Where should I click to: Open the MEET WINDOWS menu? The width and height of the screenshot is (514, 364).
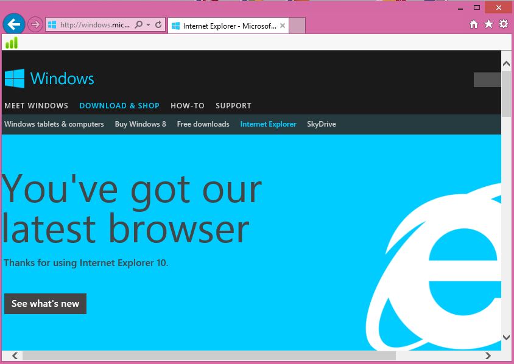(35, 105)
